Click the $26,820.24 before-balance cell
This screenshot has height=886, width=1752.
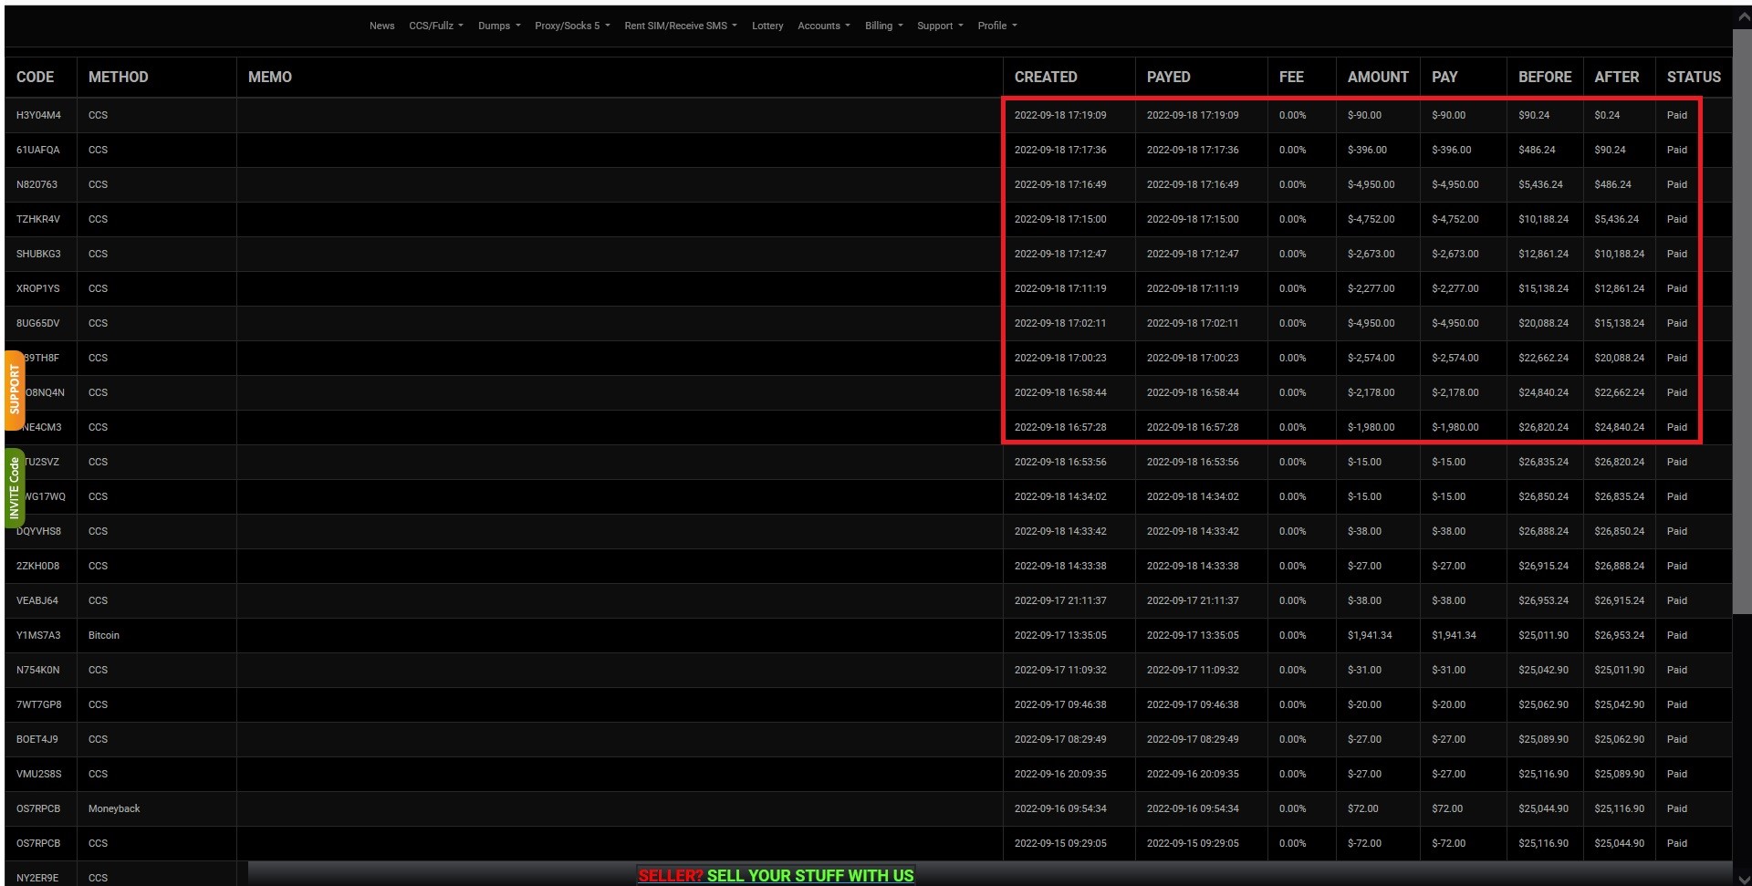(x=1543, y=427)
